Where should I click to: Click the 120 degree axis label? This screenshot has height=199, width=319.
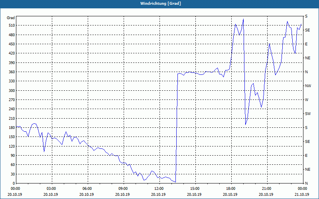click(12, 146)
